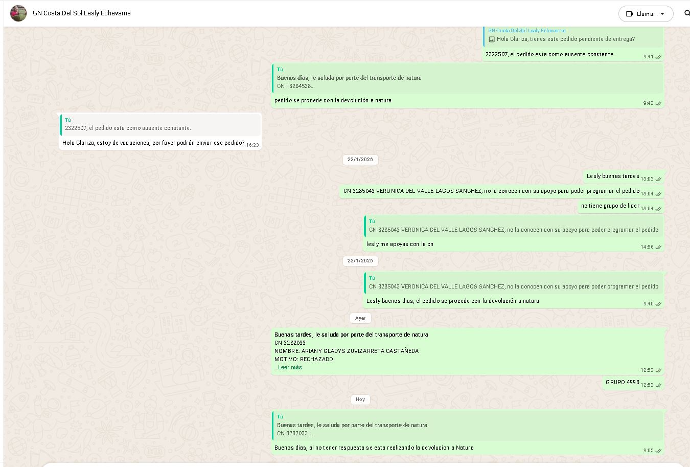Open the chat search magnifier icon
The height and width of the screenshot is (467, 690).
pyautogui.click(x=686, y=13)
